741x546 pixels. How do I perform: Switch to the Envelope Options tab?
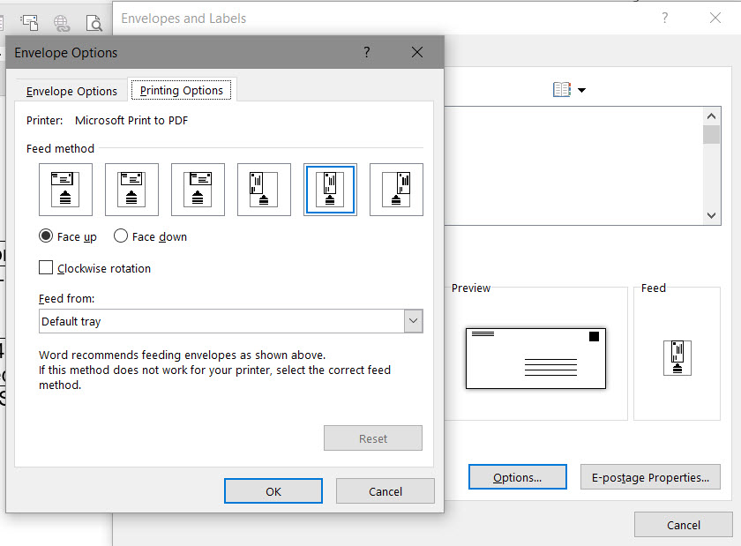point(71,91)
